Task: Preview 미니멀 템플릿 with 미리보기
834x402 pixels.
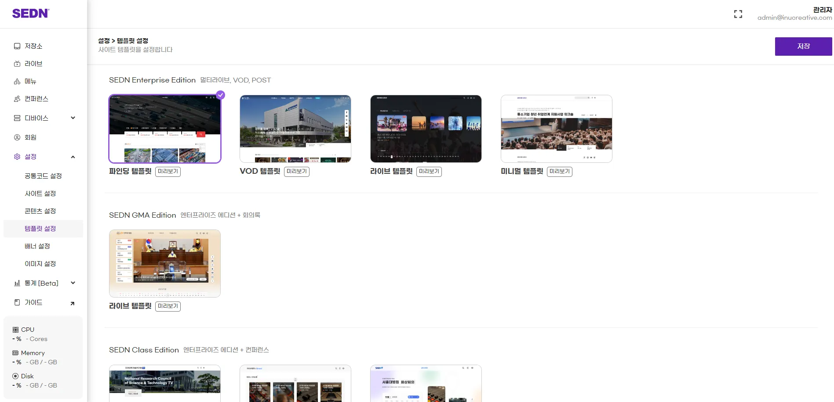Action: click(x=560, y=172)
